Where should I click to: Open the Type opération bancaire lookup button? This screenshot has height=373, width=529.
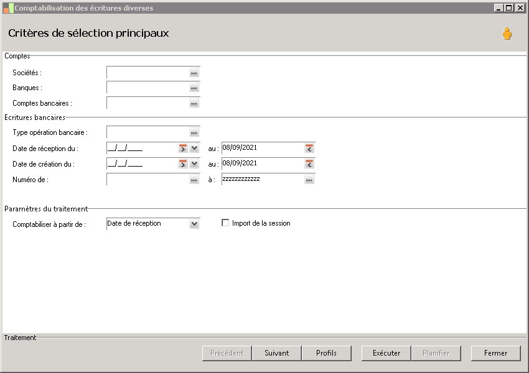click(194, 132)
